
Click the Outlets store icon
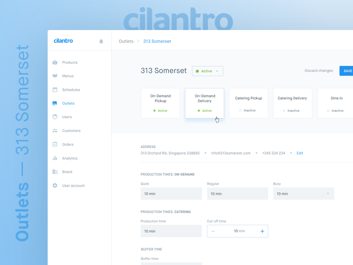pyautogui.click(x=55, y=103)
